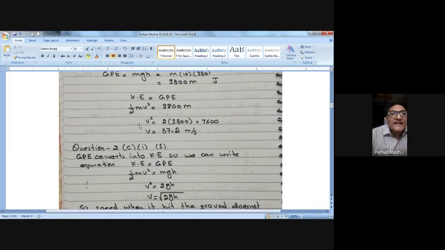Apply the font color
This screenshot has width=445, height=250.
pos(96,56)
